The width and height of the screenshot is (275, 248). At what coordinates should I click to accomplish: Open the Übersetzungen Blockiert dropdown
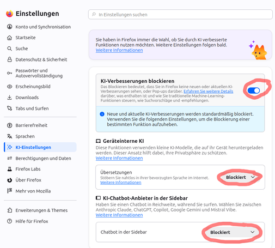point(240,177)
